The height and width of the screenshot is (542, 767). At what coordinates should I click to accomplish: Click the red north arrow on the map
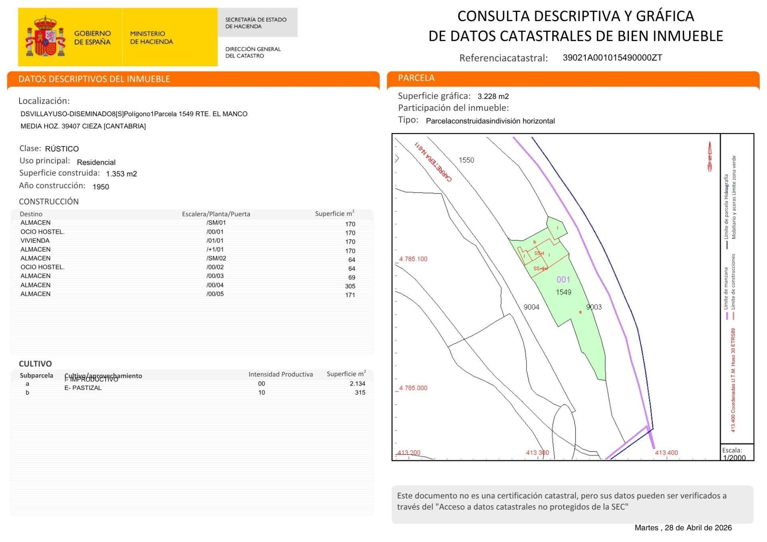pyautogui.click(x=710, y=157)
